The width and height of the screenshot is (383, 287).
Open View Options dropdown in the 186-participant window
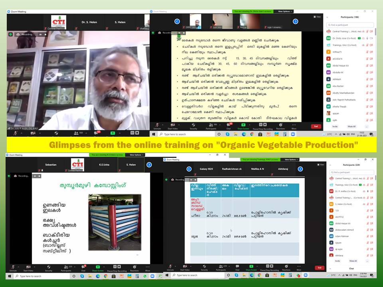(x=284, y=12)
